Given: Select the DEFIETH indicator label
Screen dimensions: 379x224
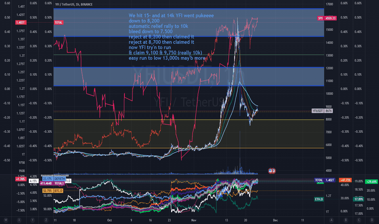Looking at the screenshot, I should coord(59,179).
